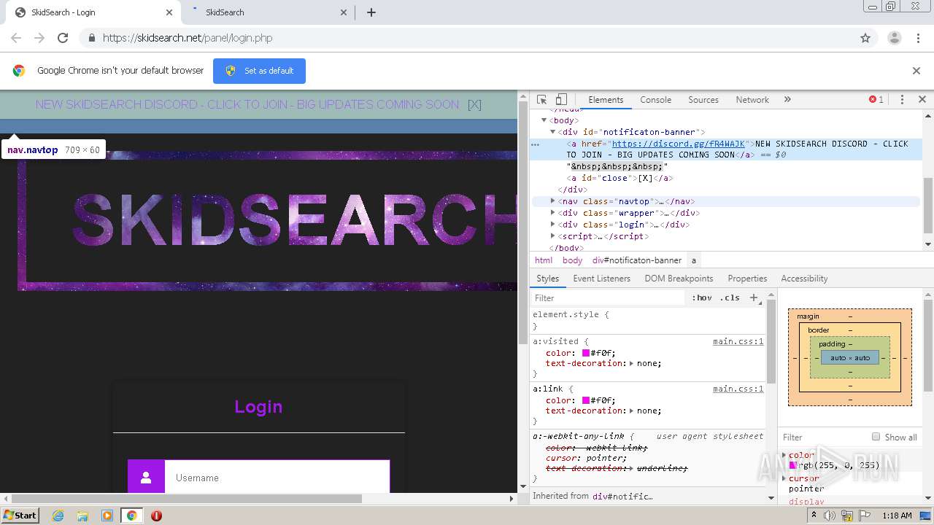Click the red Opera taskbar icon
This screenshot has width=934, height=525.
tap(156, 516)
